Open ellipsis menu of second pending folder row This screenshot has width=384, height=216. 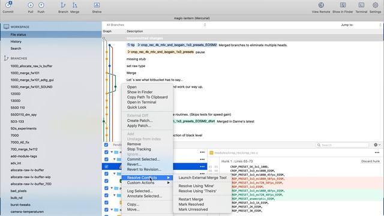[202, 159]
